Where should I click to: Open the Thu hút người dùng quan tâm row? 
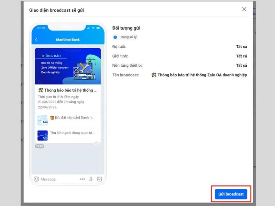click(68, 135)
